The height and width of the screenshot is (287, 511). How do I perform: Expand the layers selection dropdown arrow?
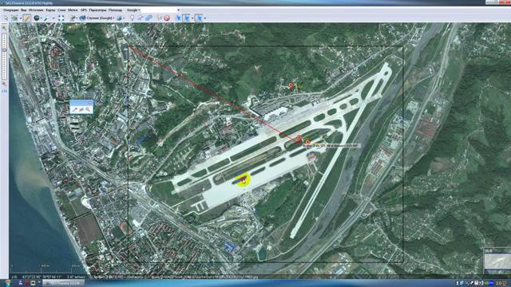click(124, 18)
